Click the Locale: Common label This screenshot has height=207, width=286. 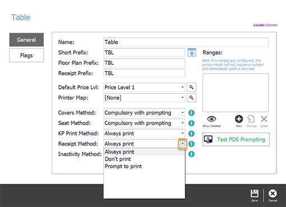(265, 25)
